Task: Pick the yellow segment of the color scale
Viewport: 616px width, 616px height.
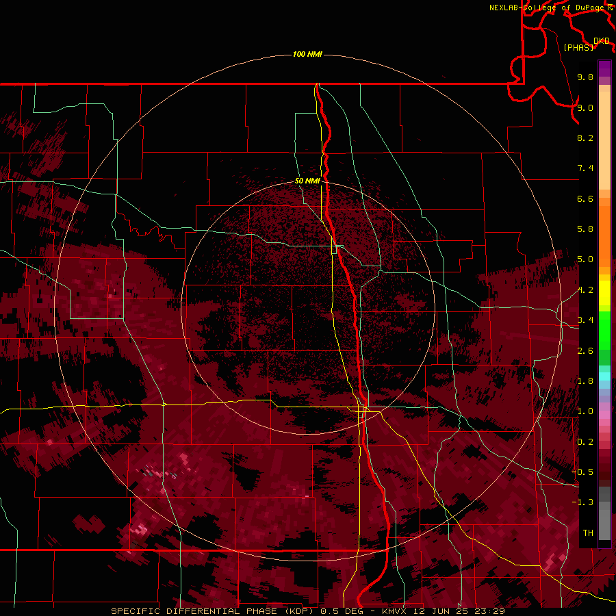Action: click(604, 293)
